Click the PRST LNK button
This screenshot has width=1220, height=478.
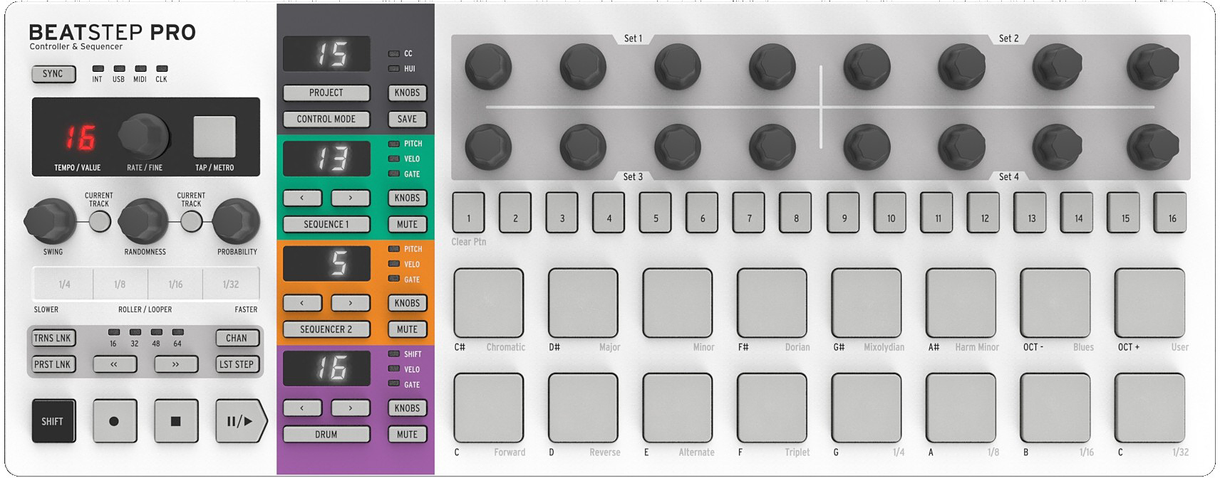(53, 364)
